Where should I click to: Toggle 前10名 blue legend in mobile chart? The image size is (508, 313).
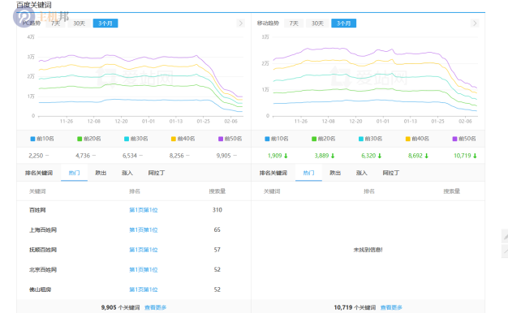[x=277, y=139]
